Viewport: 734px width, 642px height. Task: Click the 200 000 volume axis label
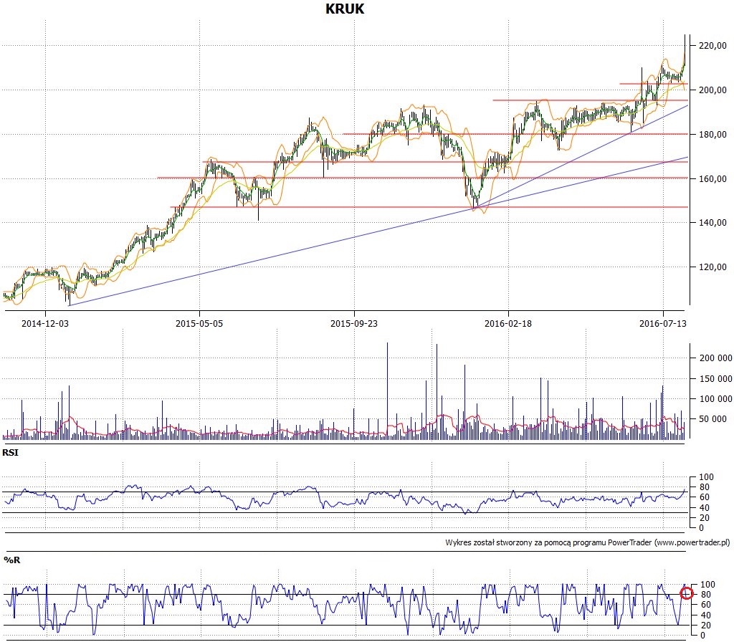coord(715,358)
